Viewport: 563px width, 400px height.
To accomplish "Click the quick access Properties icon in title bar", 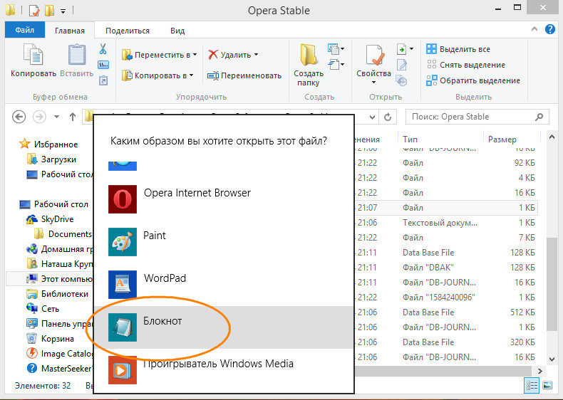I will click(x=34, y=11).
